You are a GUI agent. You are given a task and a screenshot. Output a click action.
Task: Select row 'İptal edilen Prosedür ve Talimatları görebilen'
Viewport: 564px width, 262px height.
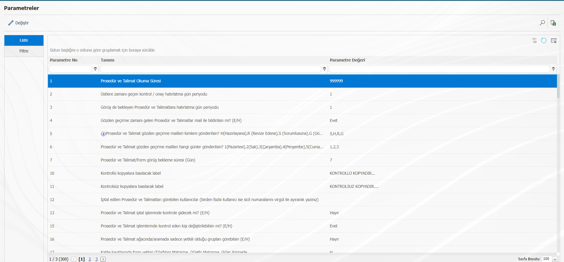tap(302, 200)
